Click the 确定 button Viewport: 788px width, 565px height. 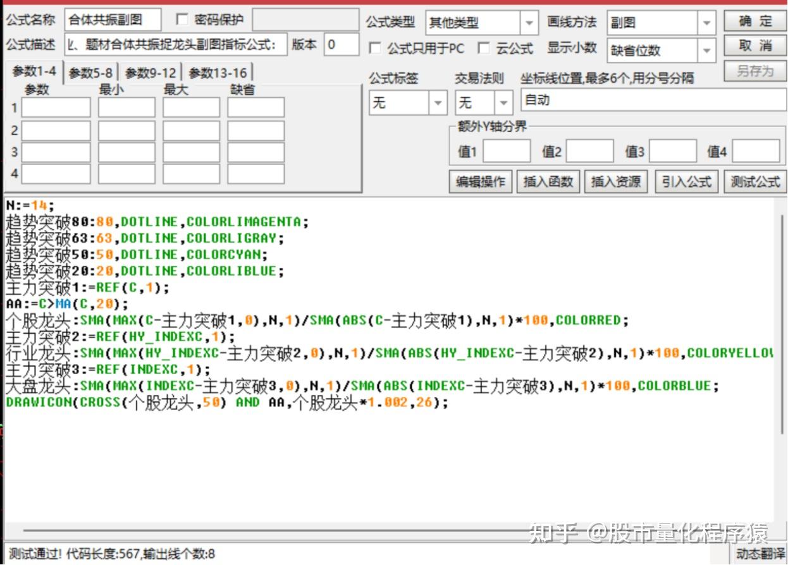(755, 21)
